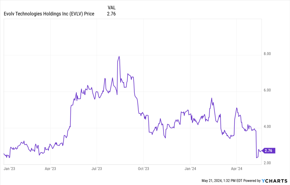The height and width of the screenshot is (185, 290).
Task: Click the 8.00 y-axis label
Action: click(x=267, y=54)
